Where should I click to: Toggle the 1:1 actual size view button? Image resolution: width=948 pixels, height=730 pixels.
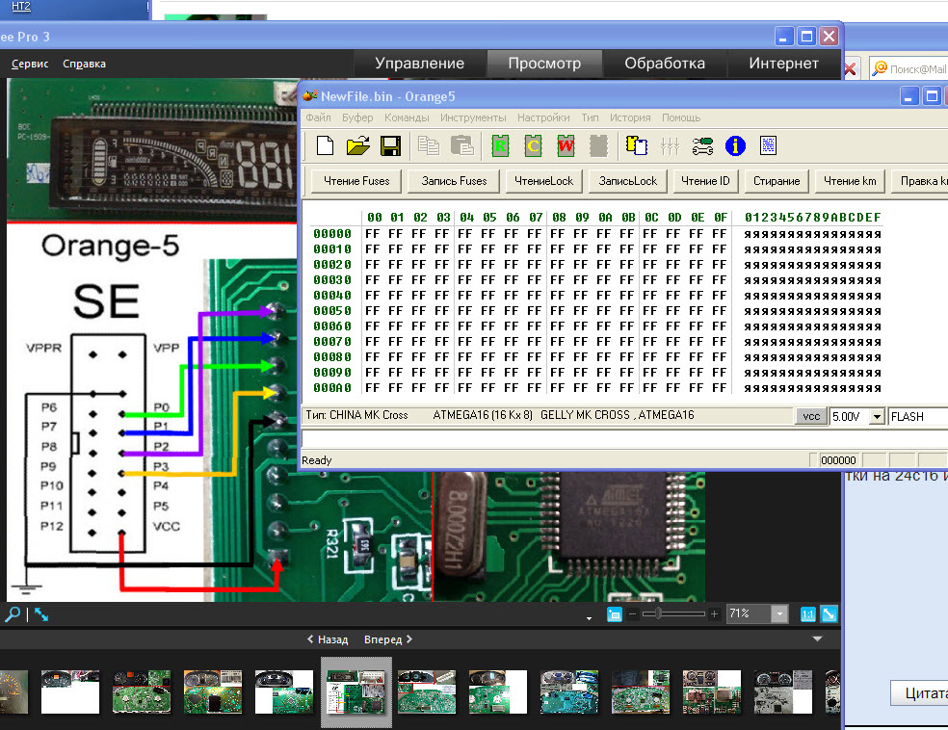point(807,614)
